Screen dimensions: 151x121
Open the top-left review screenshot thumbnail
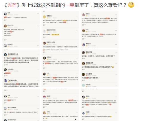(x=21, y=30)
